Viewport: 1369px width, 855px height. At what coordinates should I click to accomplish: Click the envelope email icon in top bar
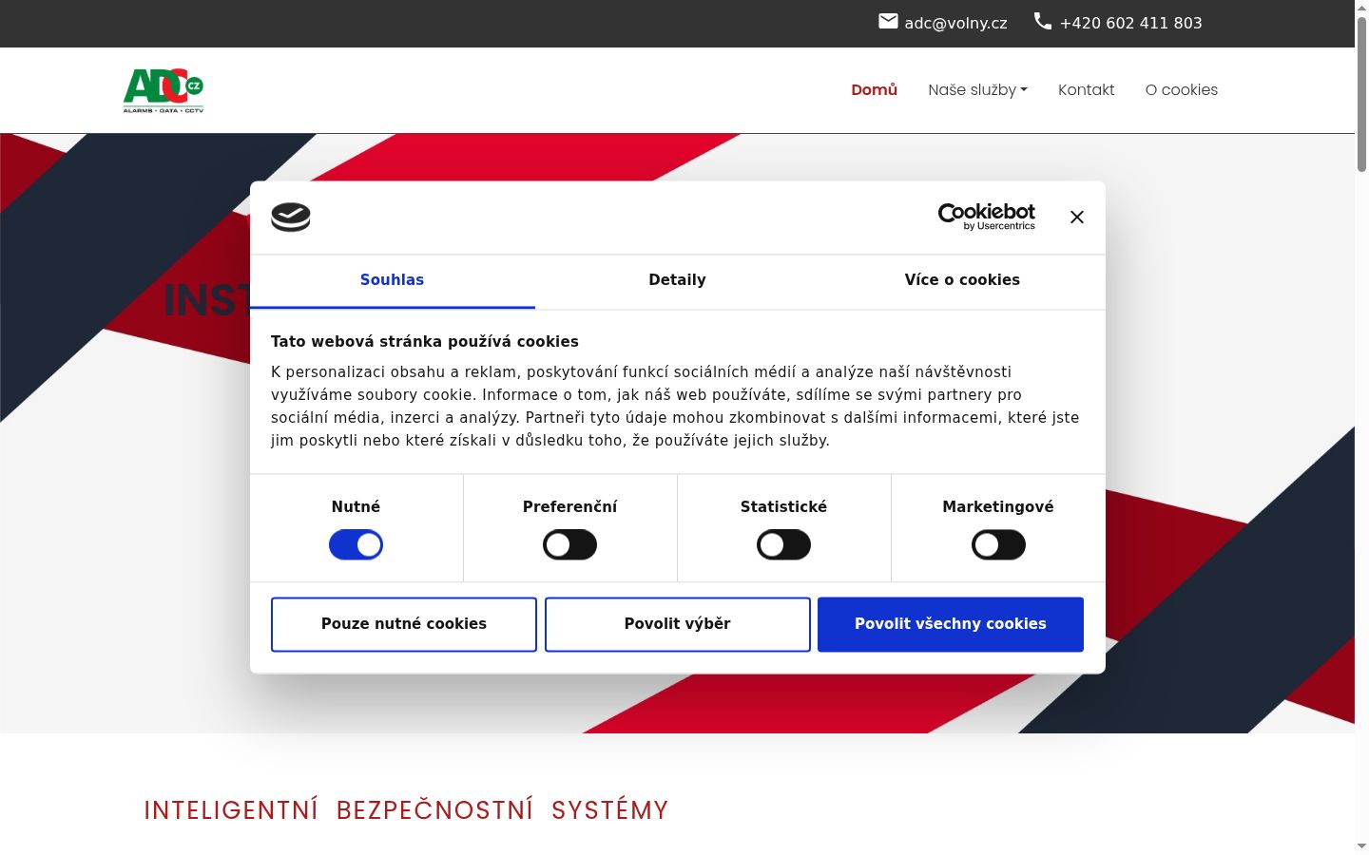pyautogui.click(x=888, y=22)
